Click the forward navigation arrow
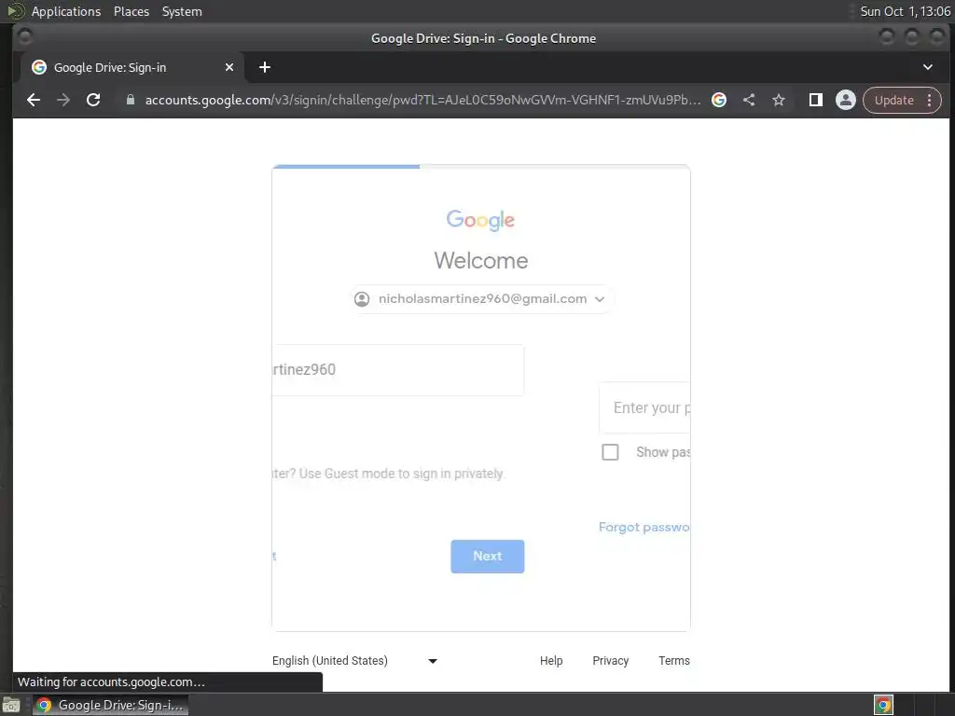Image resolution: width=955 pixels, height=716 pixels. pyautogui.click(x=63, y=100)
